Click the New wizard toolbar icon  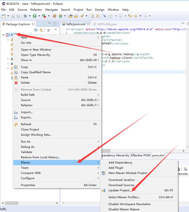[x=4, y=16]
